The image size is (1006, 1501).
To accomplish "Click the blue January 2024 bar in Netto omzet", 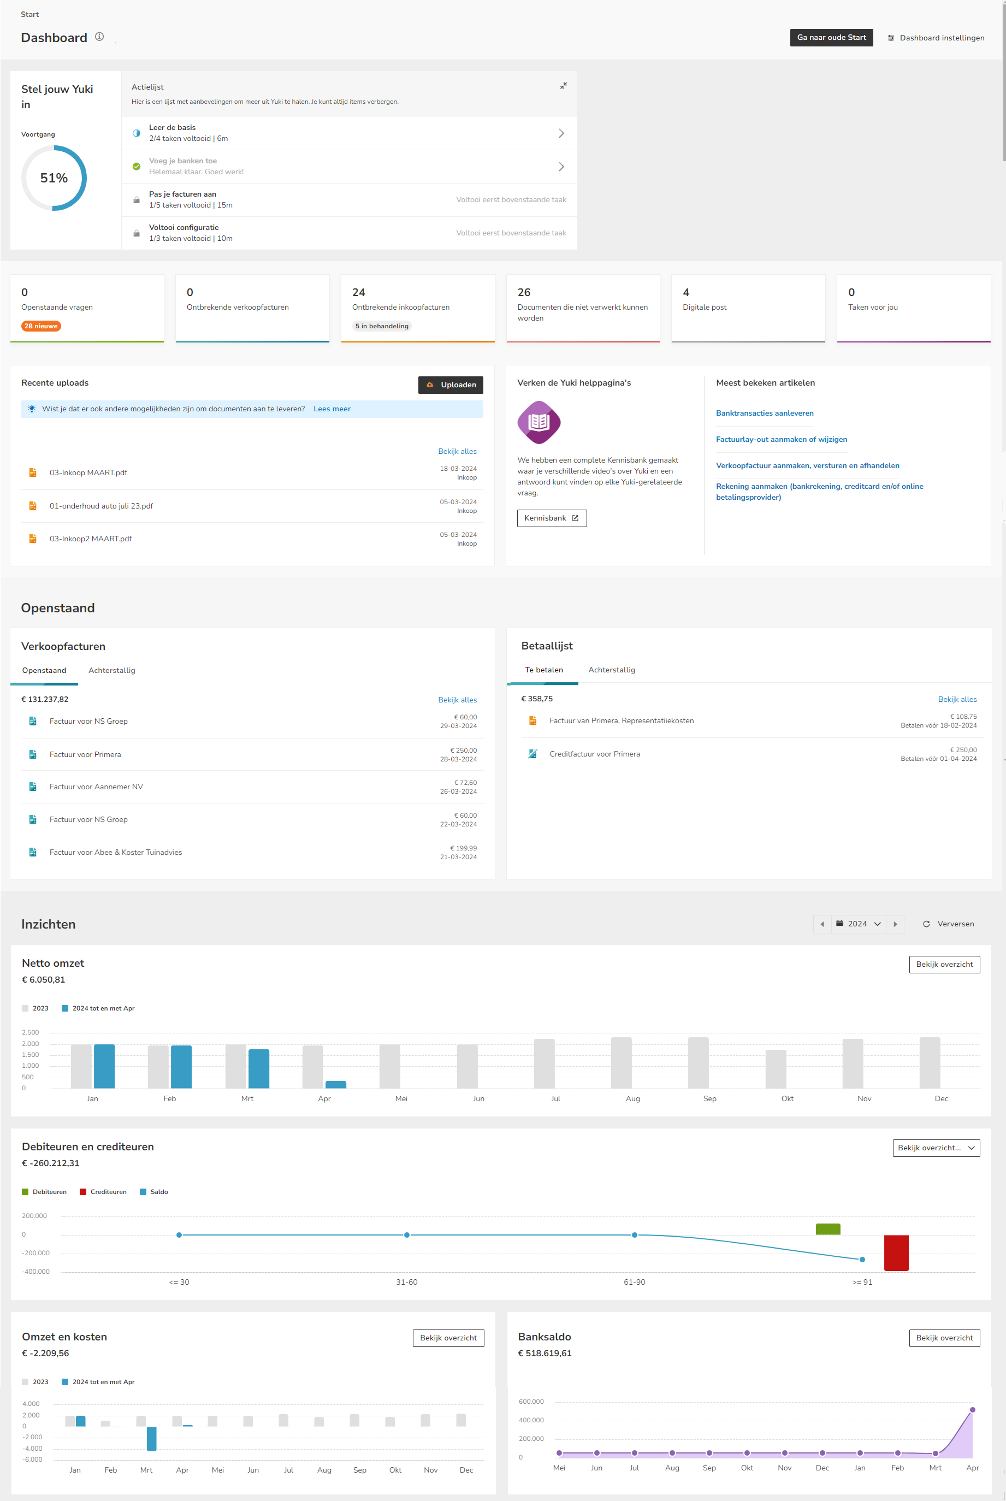I will [x=104, y=1067].
